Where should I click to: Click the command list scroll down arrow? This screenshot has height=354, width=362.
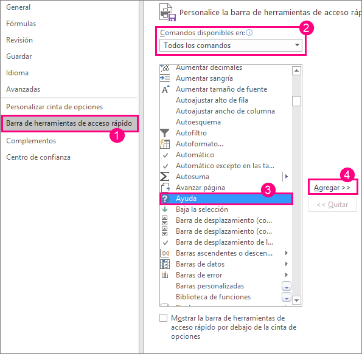296,300
